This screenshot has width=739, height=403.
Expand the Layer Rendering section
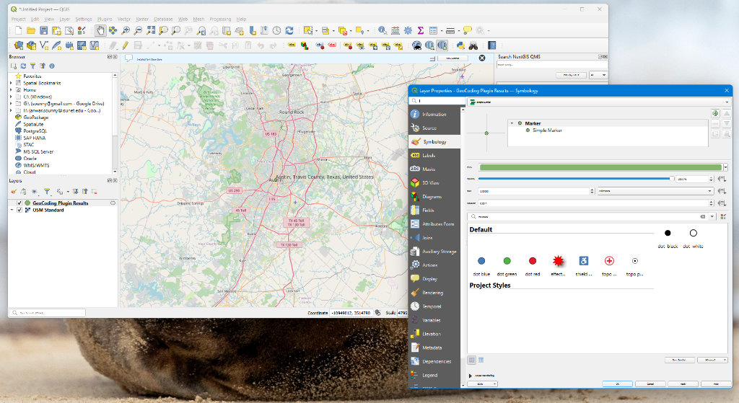tap(471, 376)
